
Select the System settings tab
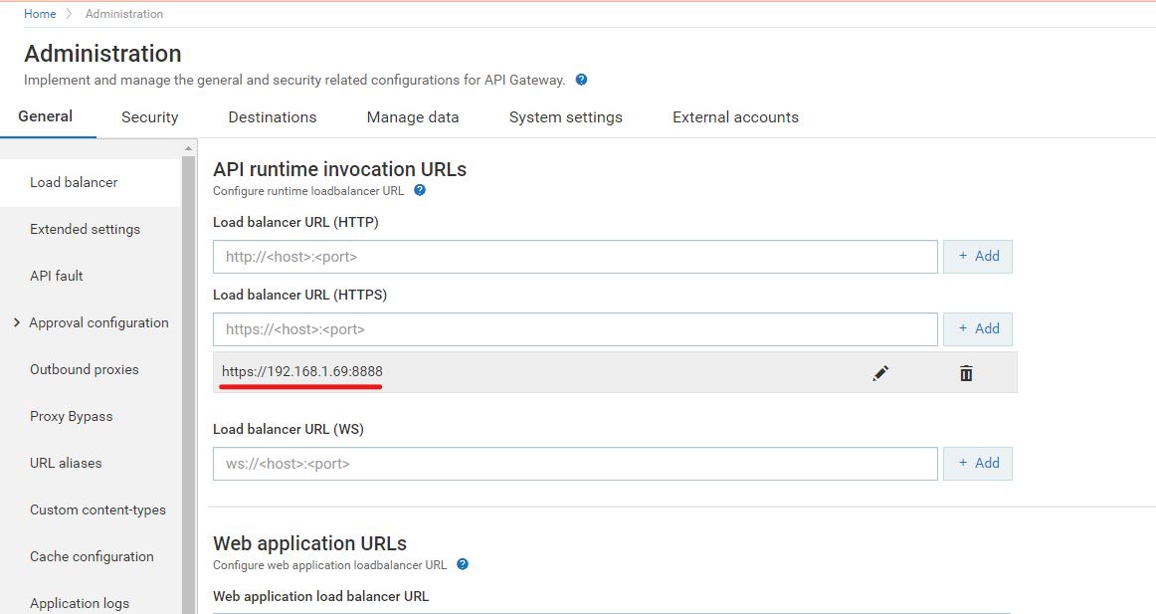coord(565,117)
